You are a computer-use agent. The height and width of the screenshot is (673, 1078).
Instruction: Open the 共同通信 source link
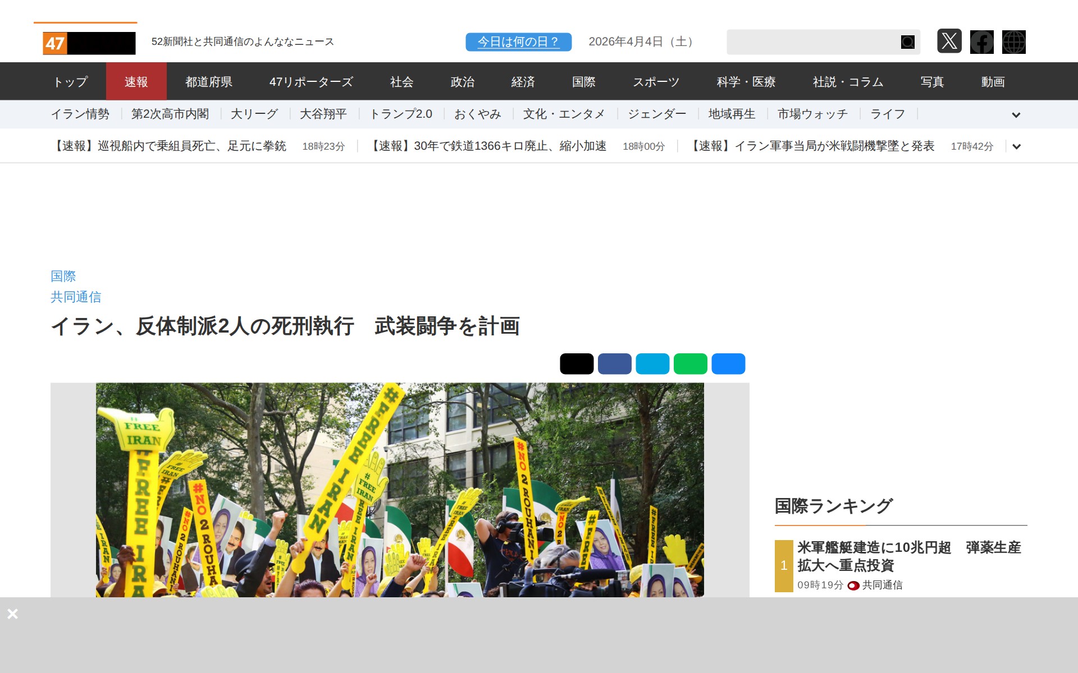tap(76, 297)
